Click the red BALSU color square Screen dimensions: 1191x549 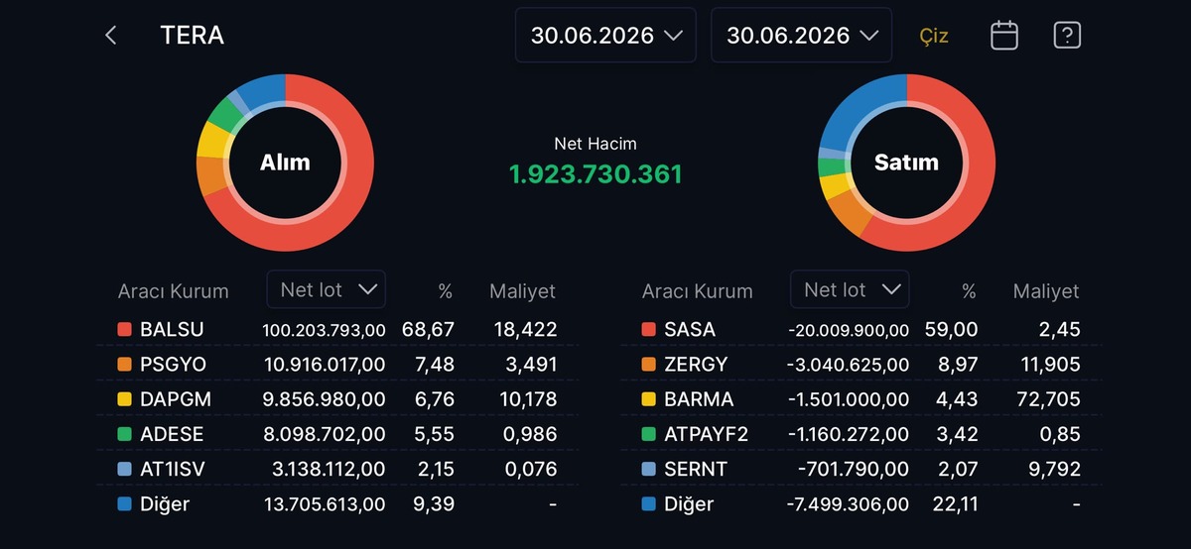[124, 329]
